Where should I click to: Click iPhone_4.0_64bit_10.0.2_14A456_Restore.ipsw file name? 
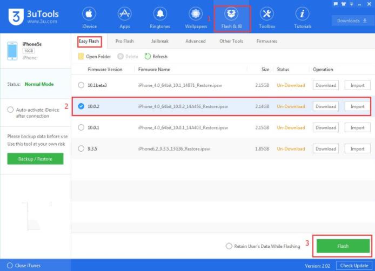coord(183,106)
